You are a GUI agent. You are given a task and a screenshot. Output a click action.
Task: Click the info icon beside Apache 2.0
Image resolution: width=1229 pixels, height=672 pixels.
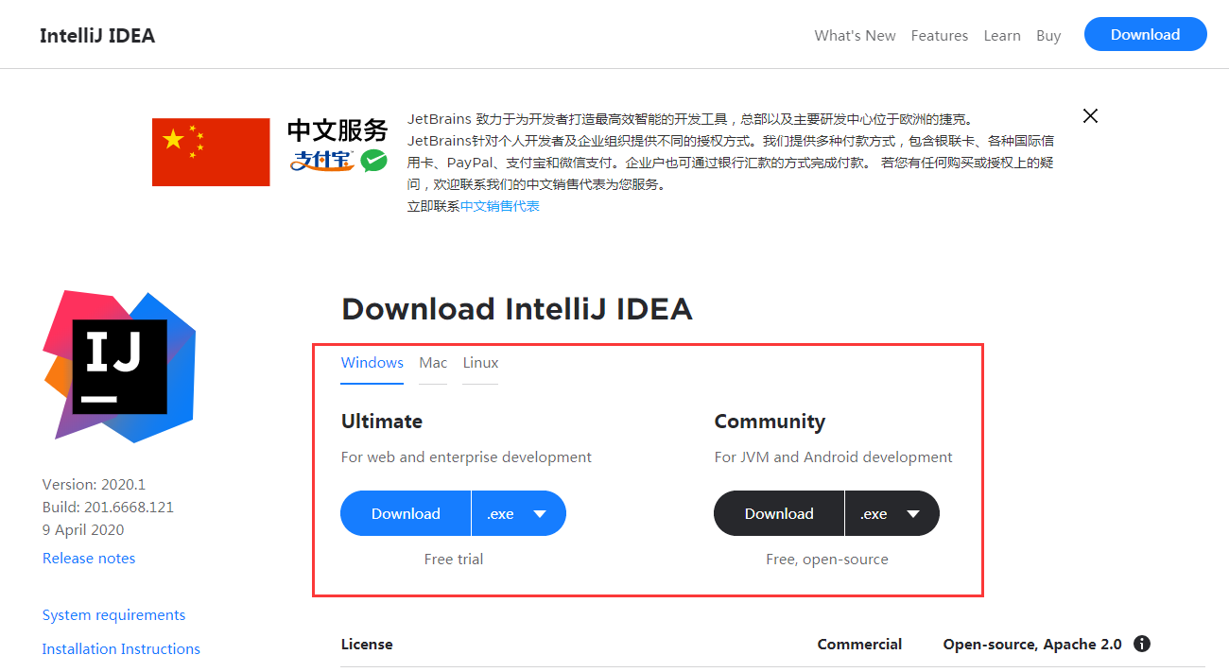click(x=1141, y=644)
